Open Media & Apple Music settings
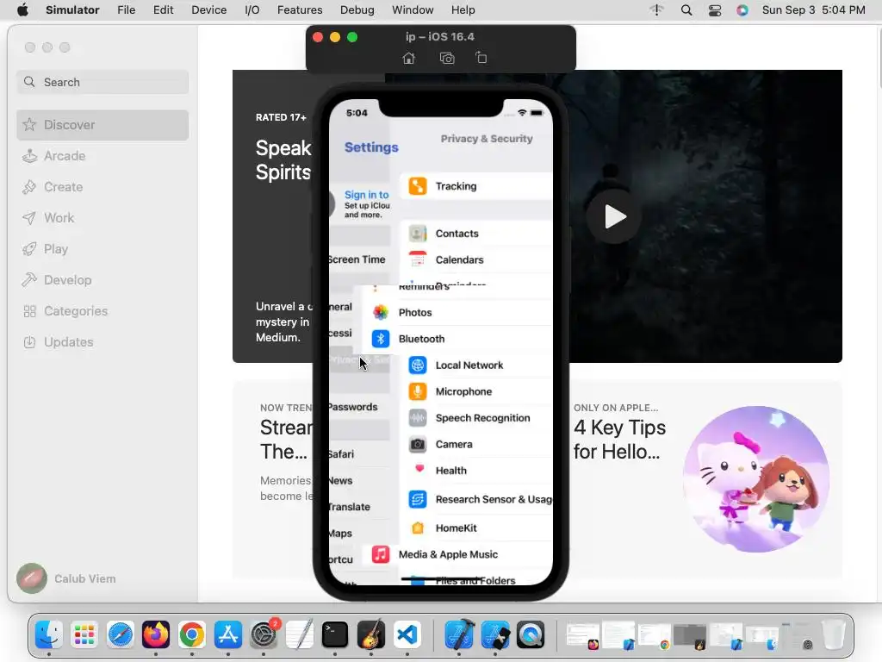This screenshot has height=662, width=882. click(x=457, y=554)
